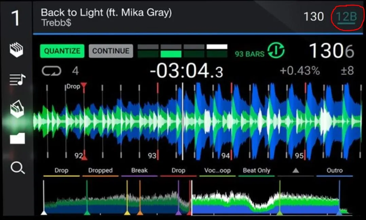This screenshot has width=366, height=220.
Task: Open the 12B key display
Action: (x=346, y=17)
